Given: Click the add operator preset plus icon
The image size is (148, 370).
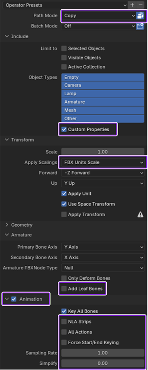Looking at the screenshot, I should point(132,5).
